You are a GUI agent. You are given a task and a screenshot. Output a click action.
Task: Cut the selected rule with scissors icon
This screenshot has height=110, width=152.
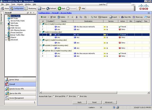[x=77, y=17]
